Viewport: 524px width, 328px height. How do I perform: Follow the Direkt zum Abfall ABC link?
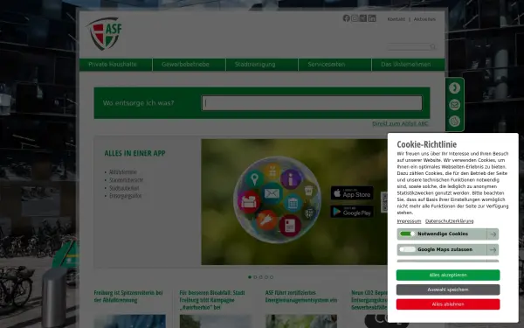400,123
